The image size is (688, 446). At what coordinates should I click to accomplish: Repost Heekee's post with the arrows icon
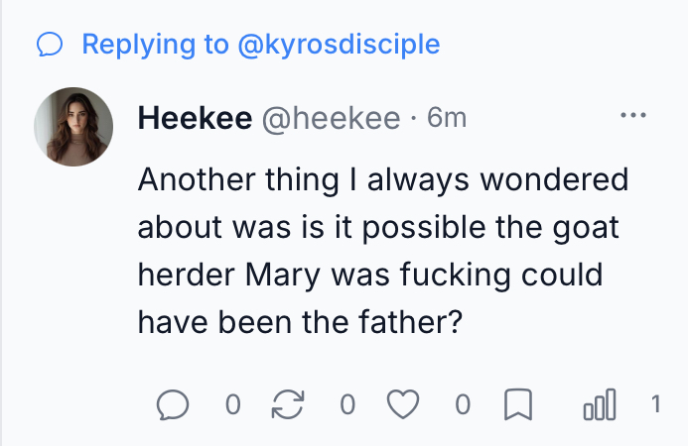(x=288, y=404)
